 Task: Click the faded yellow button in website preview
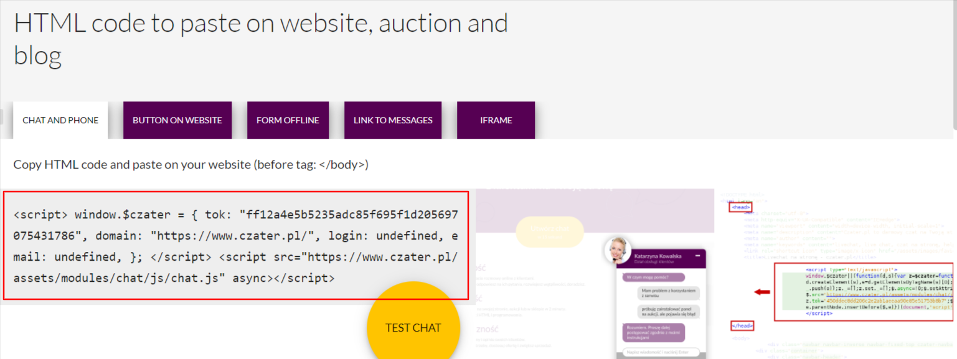(550, 232)
